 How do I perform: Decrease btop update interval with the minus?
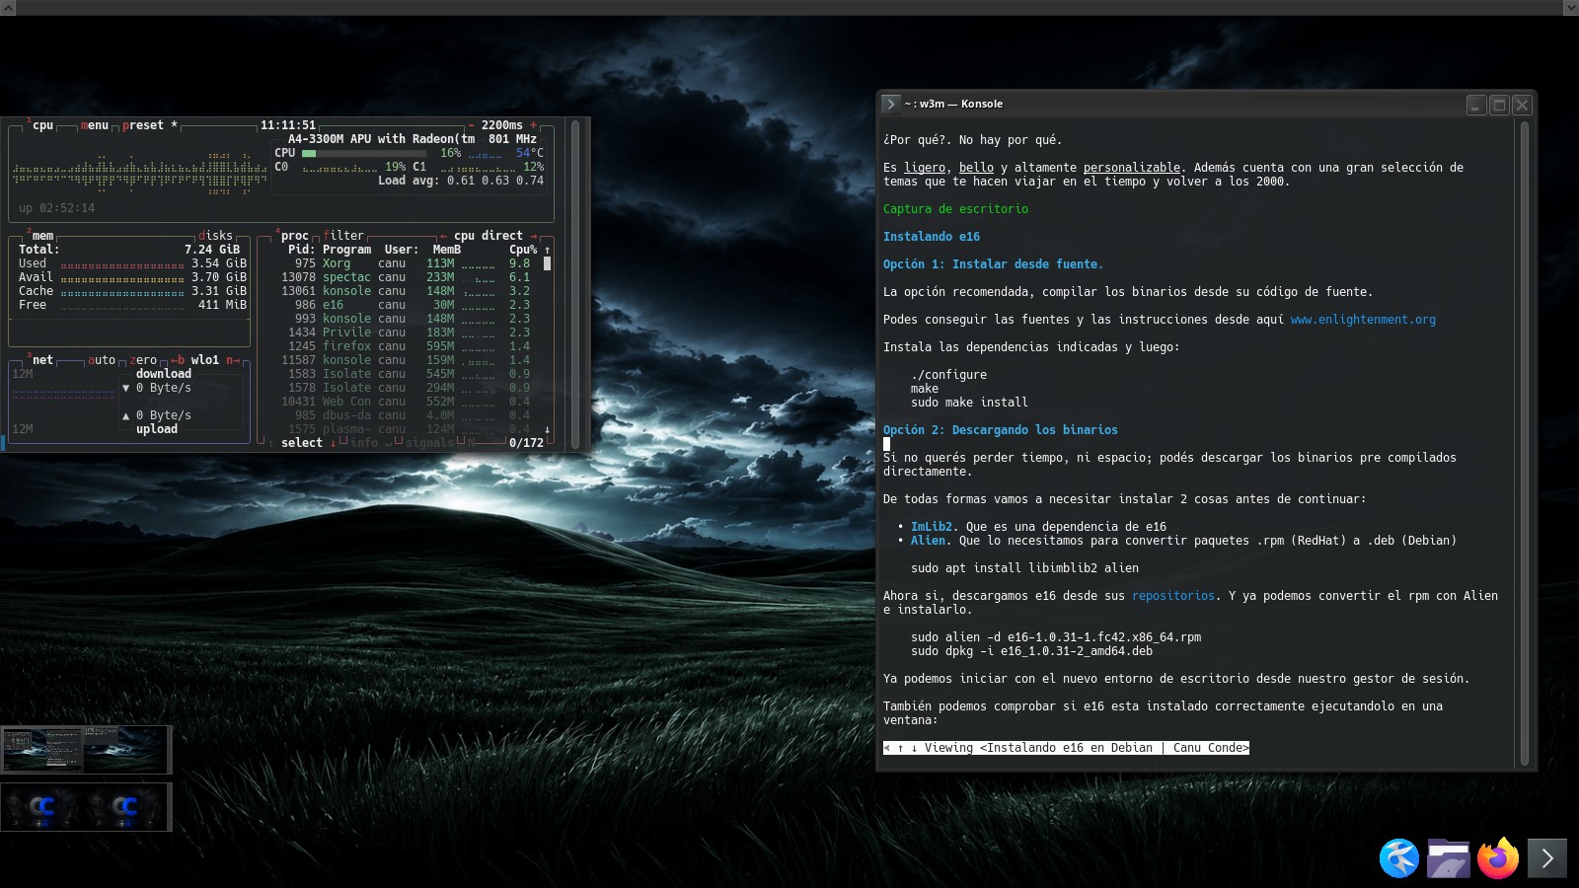[x=471, y=125]
